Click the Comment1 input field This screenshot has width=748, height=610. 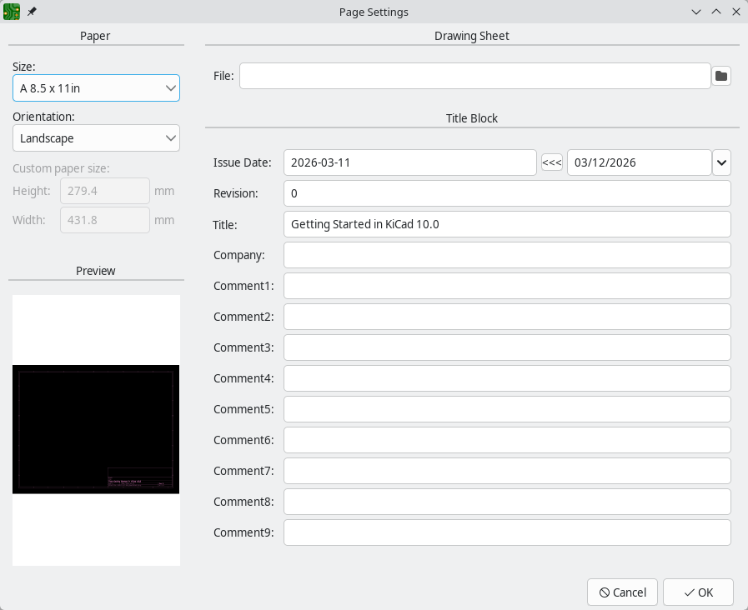(507, 286)
